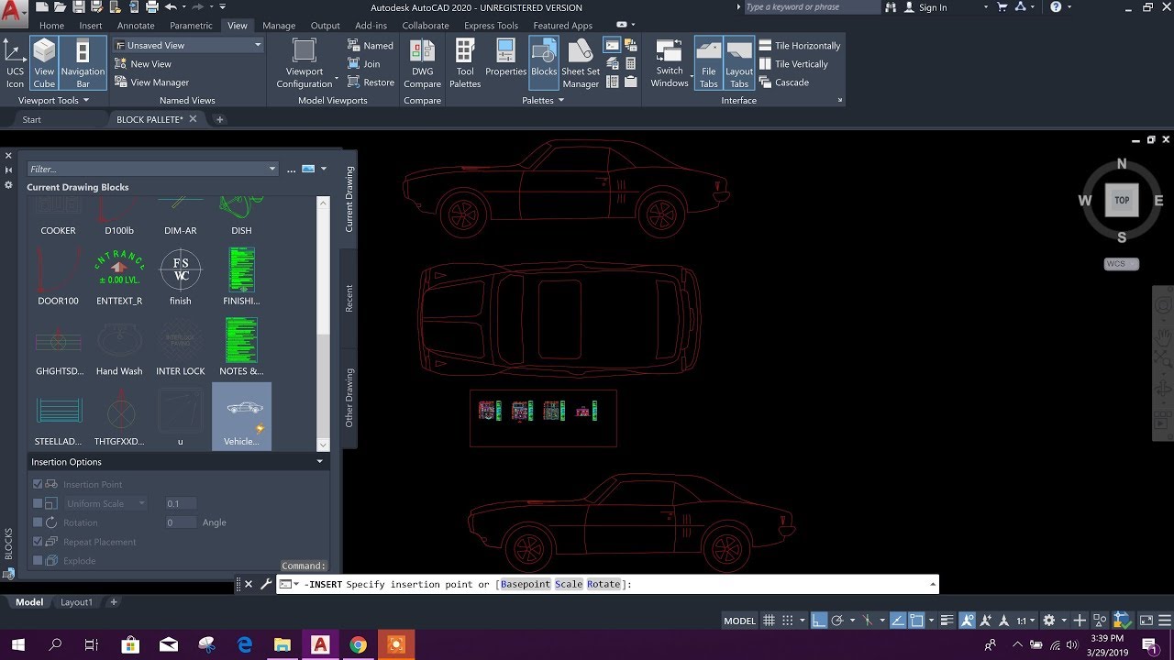Open the block Filter dropdown
The height and width of the screenshot is (660, 1174).
coord(271,169)
